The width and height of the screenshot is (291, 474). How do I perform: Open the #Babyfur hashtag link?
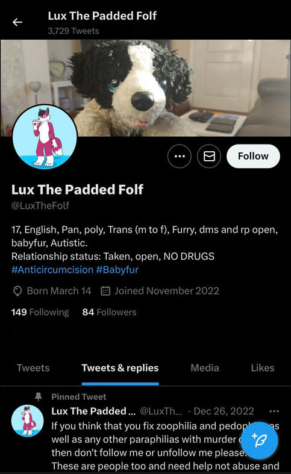point(117,270)
